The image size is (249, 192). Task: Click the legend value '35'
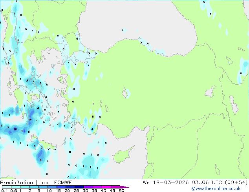click(94, 190)
